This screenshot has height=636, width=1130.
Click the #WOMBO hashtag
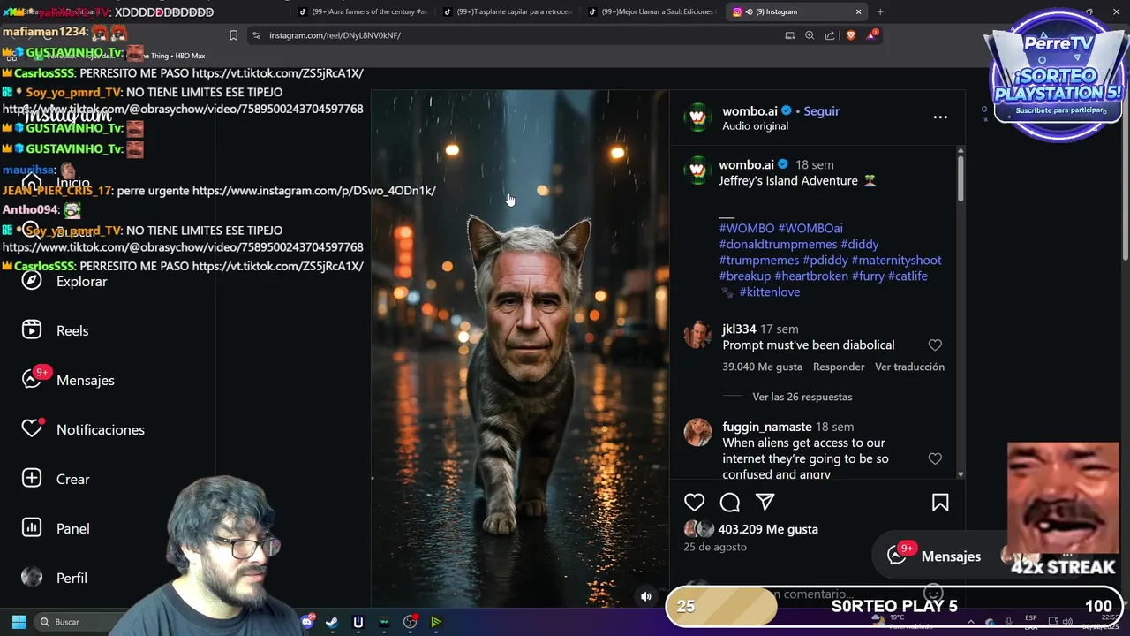[747, 228]
